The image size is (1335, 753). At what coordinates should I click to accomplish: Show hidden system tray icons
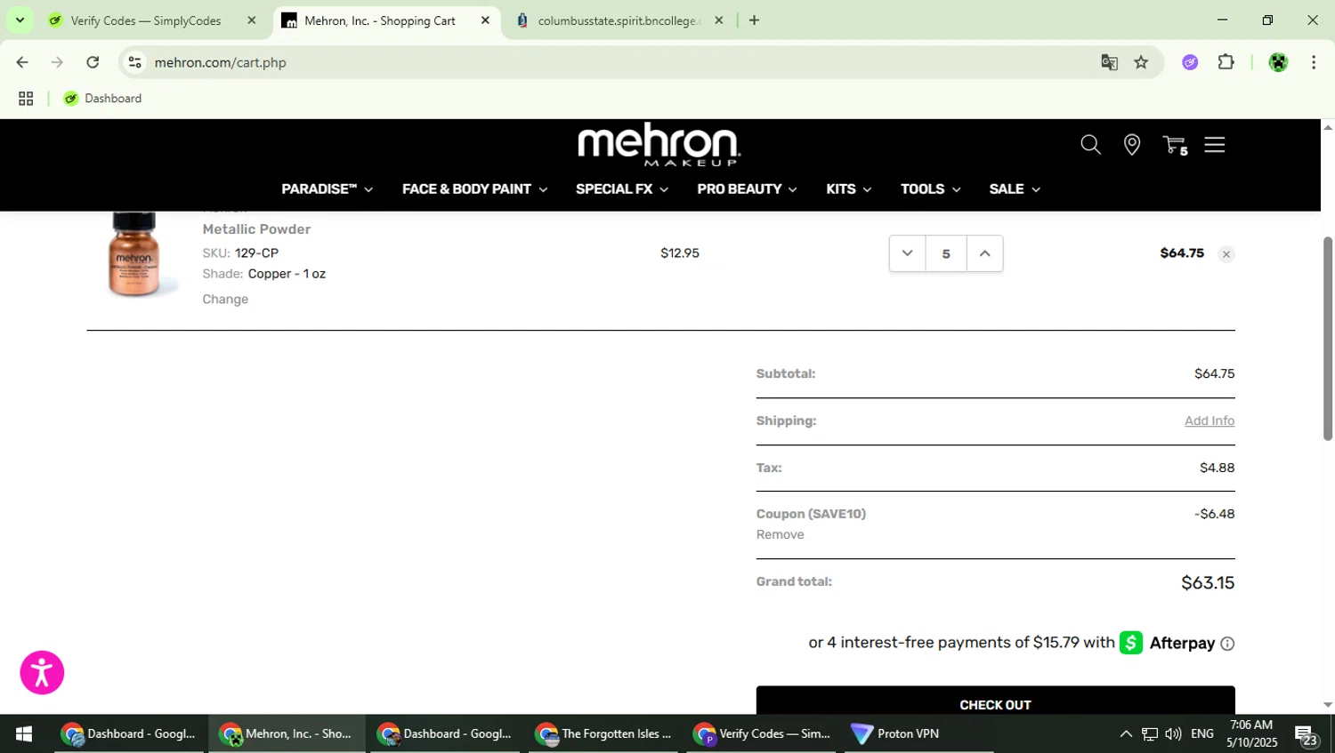[x=1126, y=734]
